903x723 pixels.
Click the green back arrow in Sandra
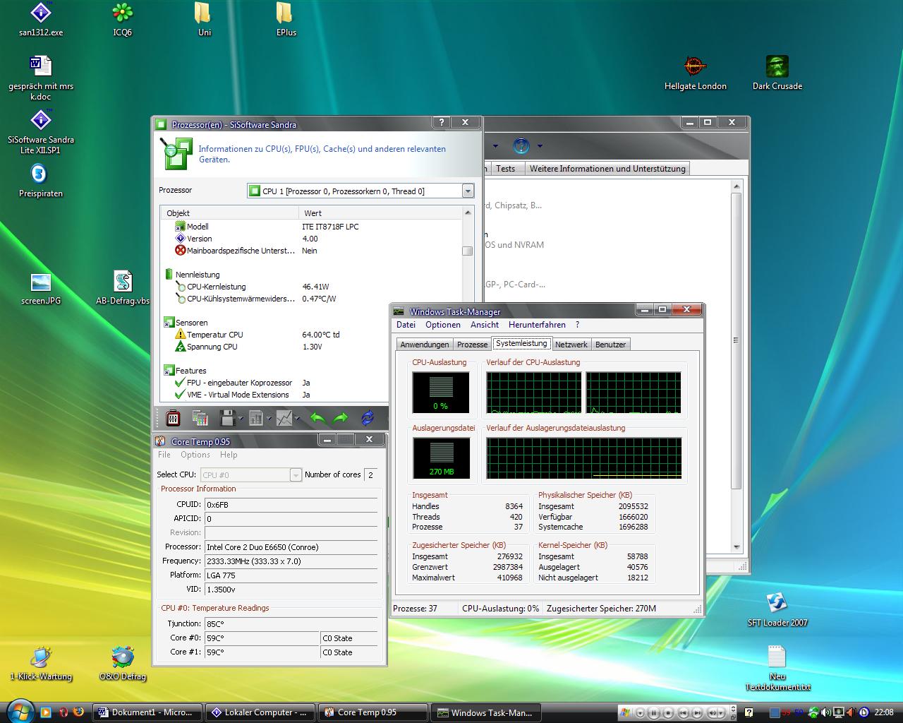(x=317, y=418)
